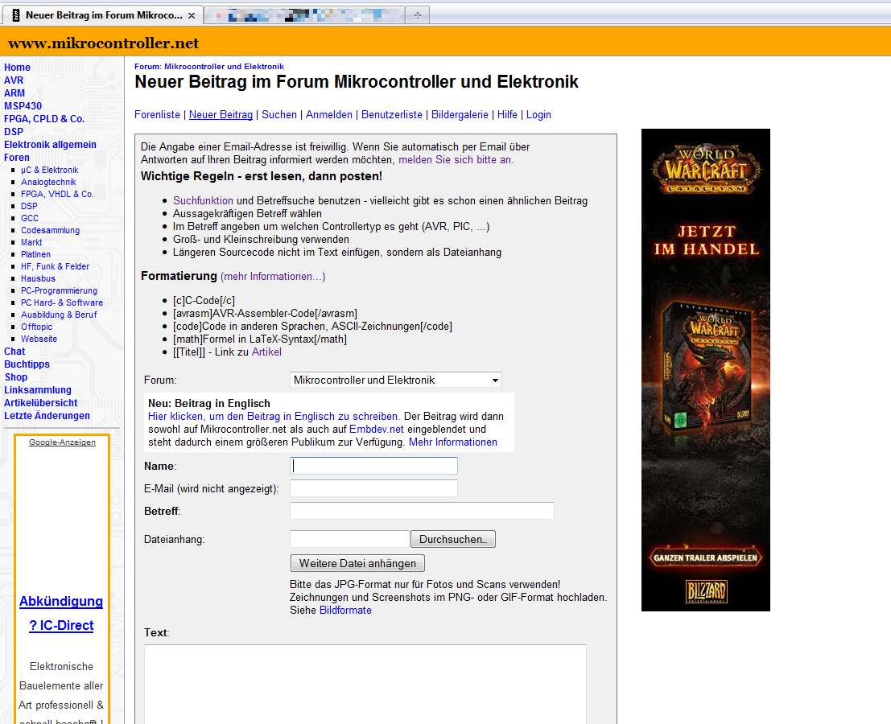Open Benutzerliste navigation link
The height and width of the screenshot is (724, 891).
(x=391, y=115)
